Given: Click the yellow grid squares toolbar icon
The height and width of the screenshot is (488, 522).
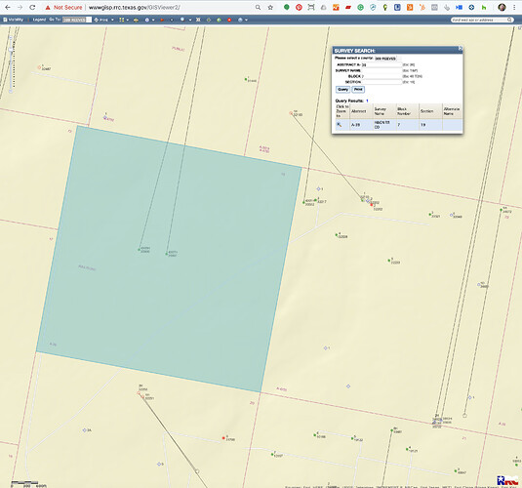Looking at the screenshot, I should (122, 20).
